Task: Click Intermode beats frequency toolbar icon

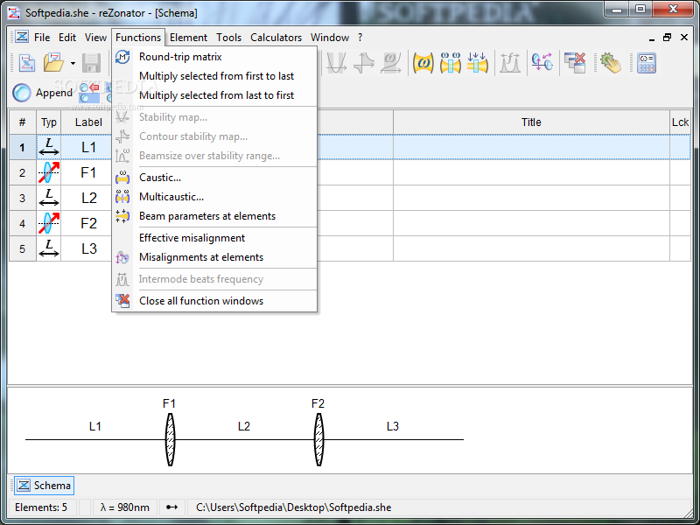Action: pos(510,63)
